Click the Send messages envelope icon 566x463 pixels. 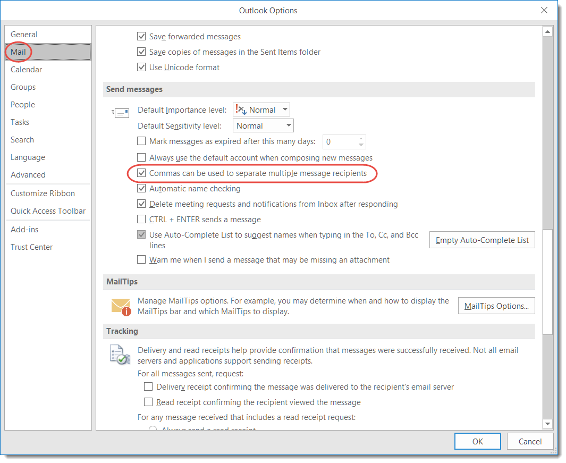click(x=121, y=113)
